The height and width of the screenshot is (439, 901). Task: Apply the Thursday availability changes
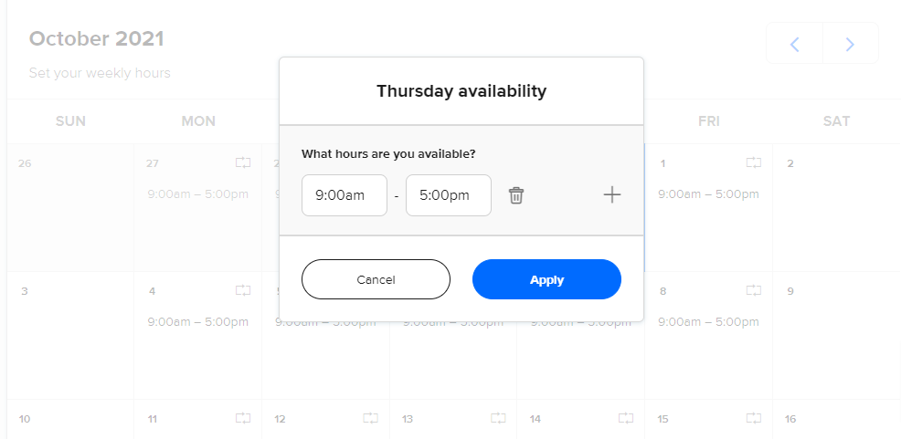click(x=546, y=279)
